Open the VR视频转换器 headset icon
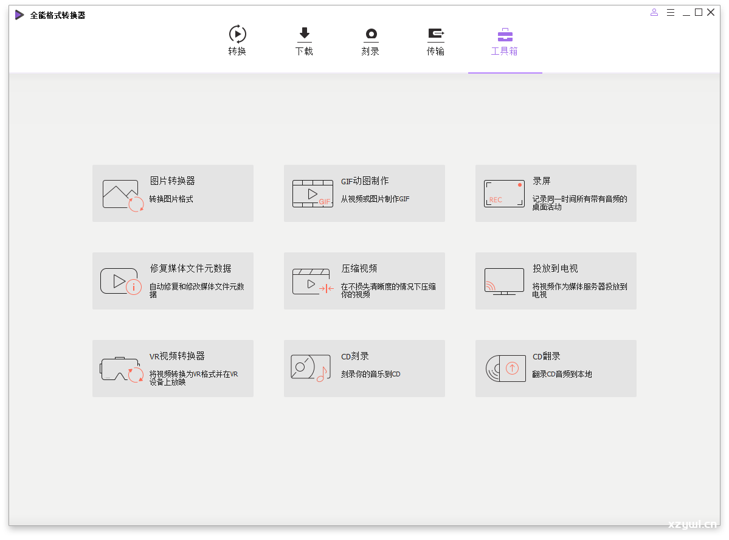Viewport: 729px width, 540px height. click(122, 369)
